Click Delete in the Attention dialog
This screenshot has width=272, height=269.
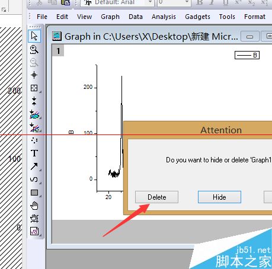[156, 197]
